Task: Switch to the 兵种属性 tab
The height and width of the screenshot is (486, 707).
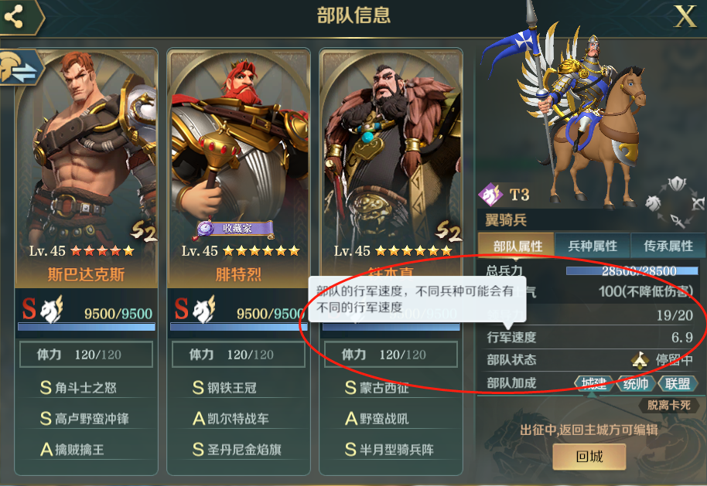Action: click(x=592, y=246)
